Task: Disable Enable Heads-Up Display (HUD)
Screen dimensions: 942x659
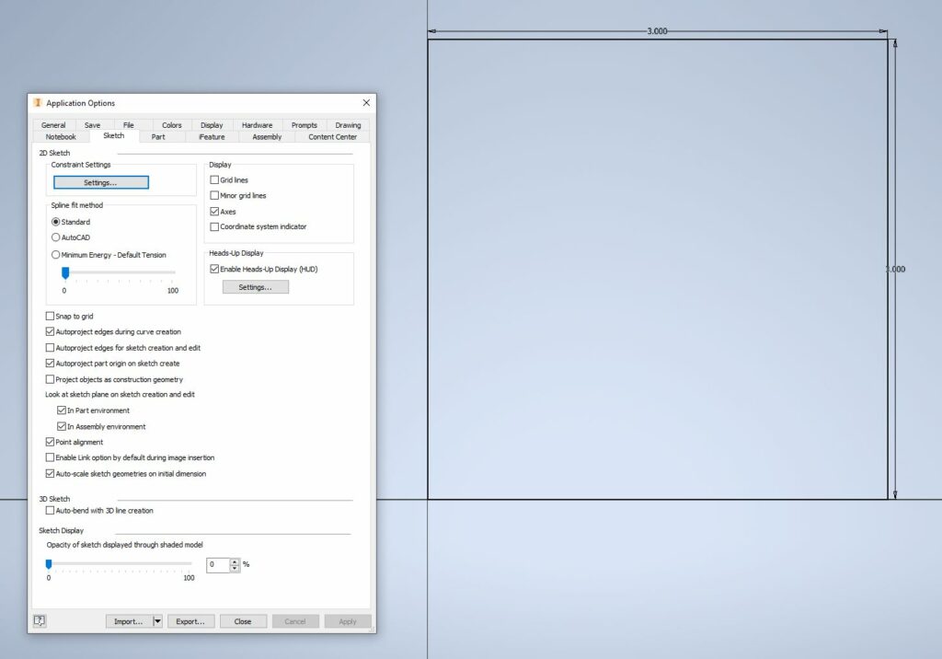Action: coord(213,269)
